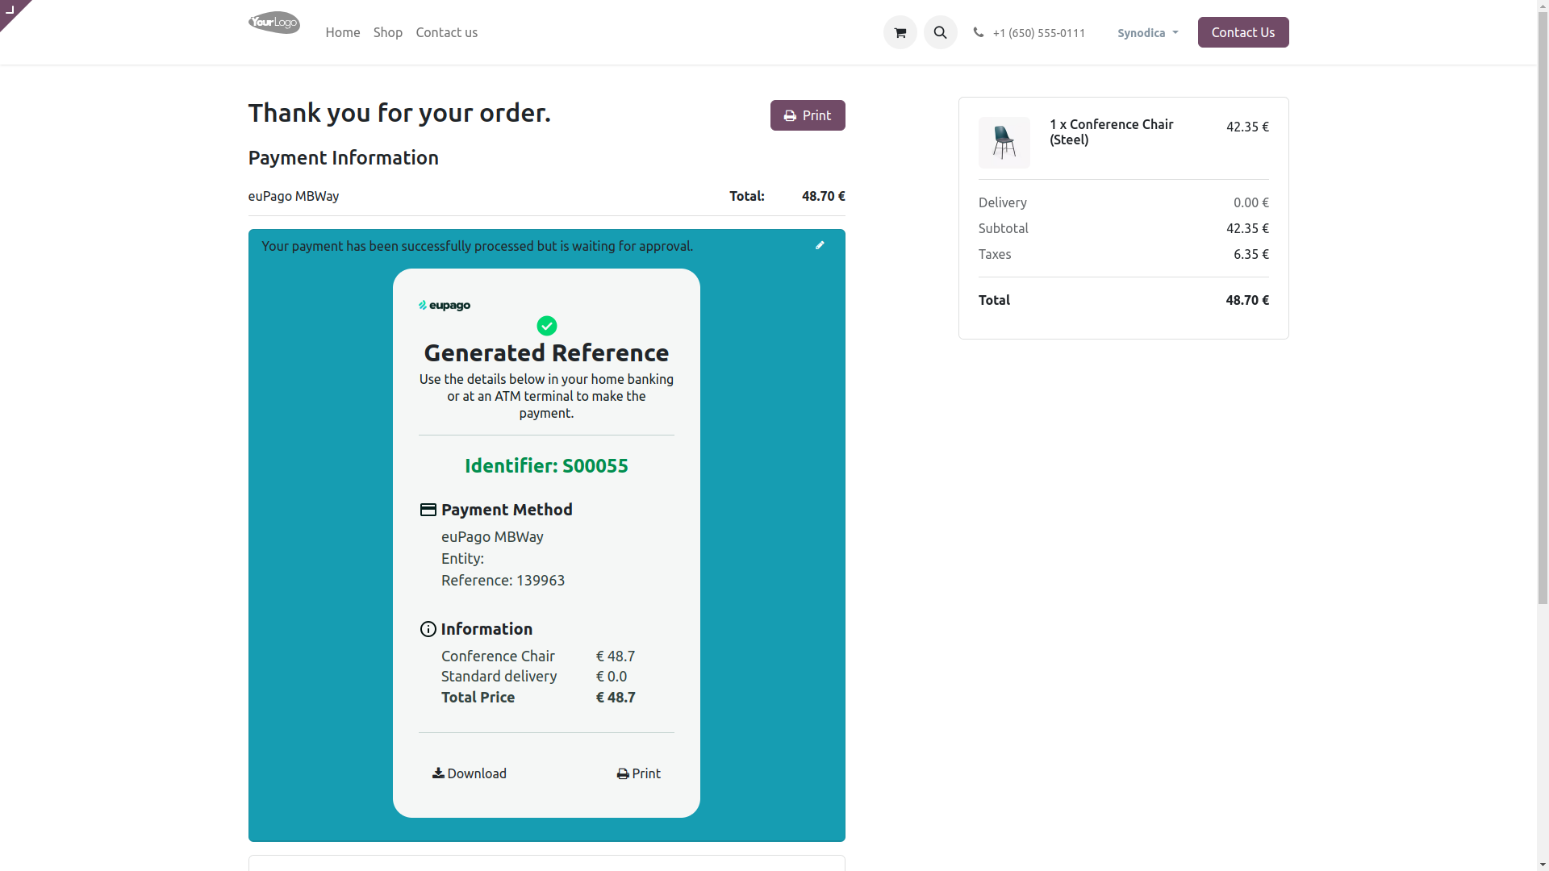This screenshot has height=871, width=1549.
Task: Click the 'Thank you for your order.' heading
Action: [399, 113]
